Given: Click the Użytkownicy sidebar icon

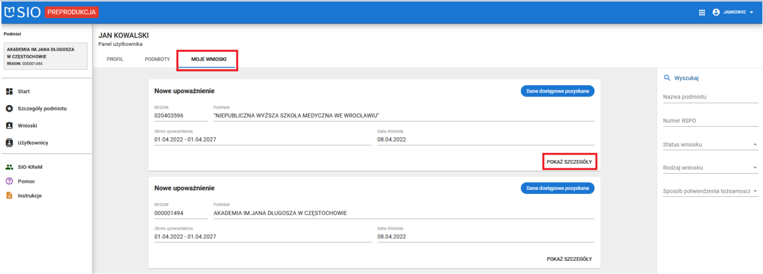Looking at the screenshot, I should 9,143.
